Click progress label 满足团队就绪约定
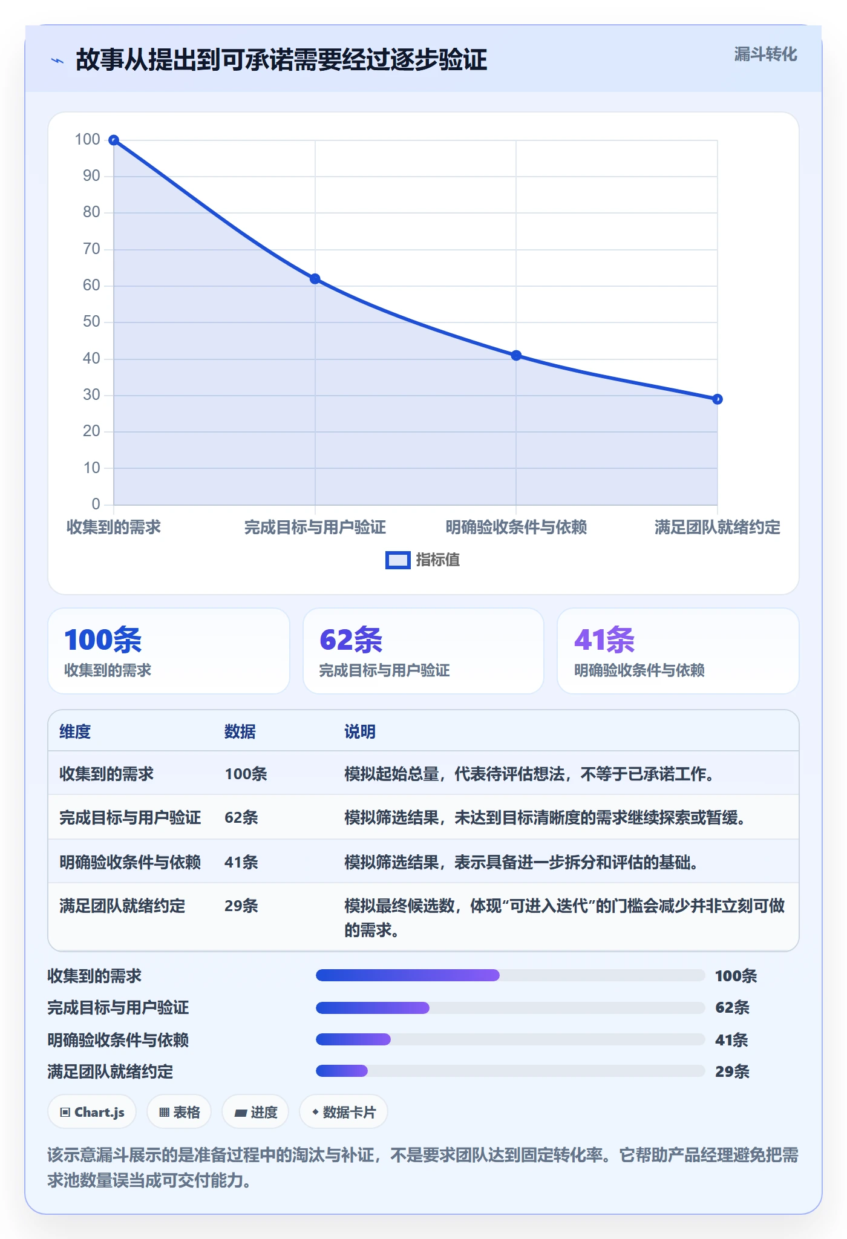Image resolution: width=847 pixels, height=1239 pixels. (110, 1072)
